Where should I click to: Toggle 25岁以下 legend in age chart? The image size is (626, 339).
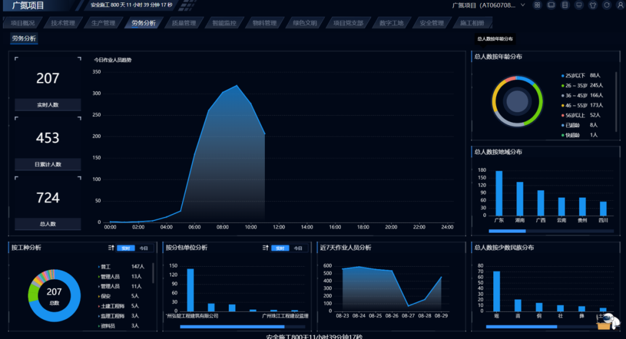(580, 76)
